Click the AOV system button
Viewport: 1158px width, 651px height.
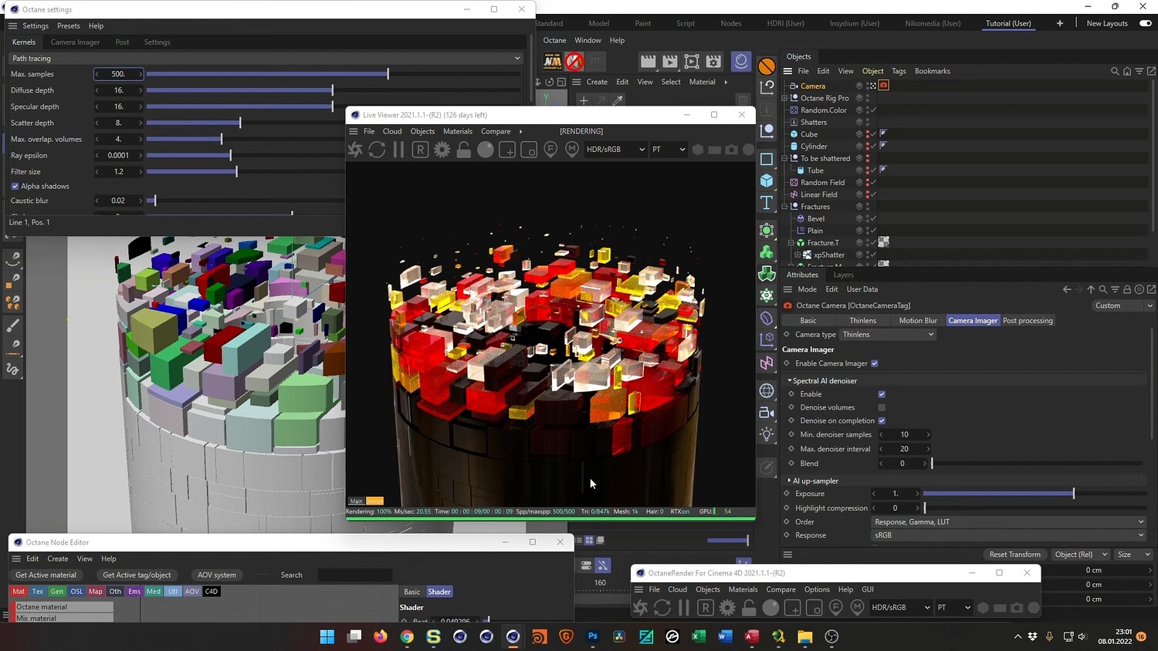tap(217, 575)
